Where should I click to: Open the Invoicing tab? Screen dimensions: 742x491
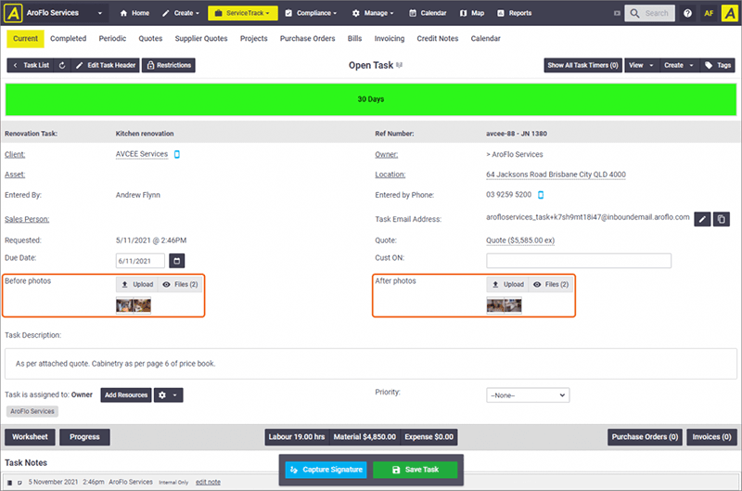pos(390,38)
